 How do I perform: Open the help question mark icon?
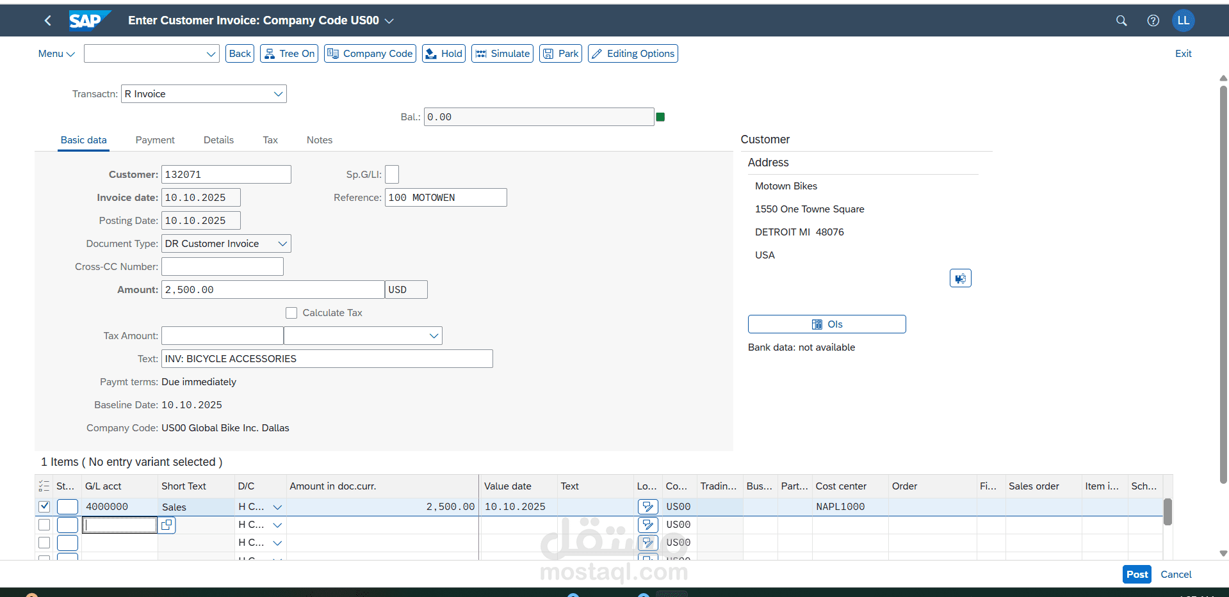click(1153, 20)
